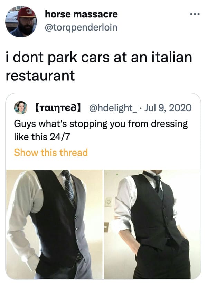Open the @torqpenderloin handle link
This screenshot has height=285, width=207.
(x=81, y=27)
